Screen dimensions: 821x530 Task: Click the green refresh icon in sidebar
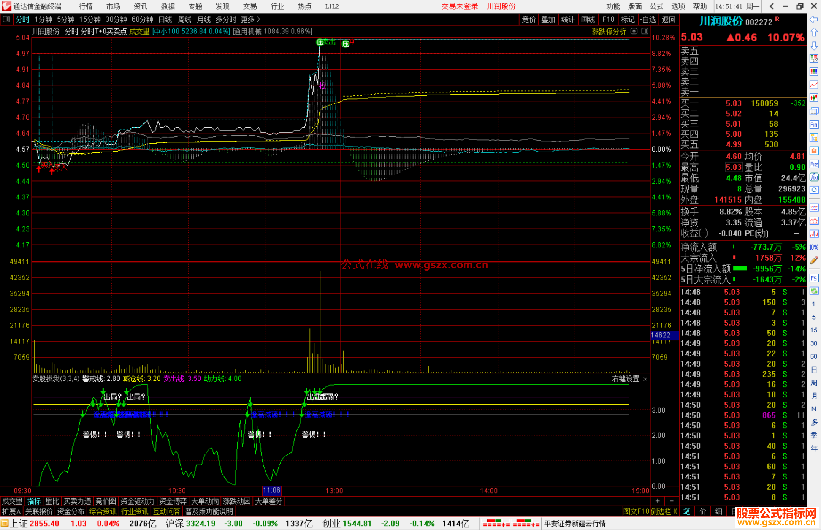tap(814, 291)
